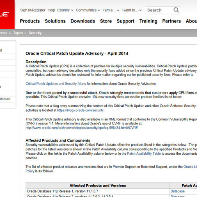Expand the 'I am a...' dropdown

[111, 10]
